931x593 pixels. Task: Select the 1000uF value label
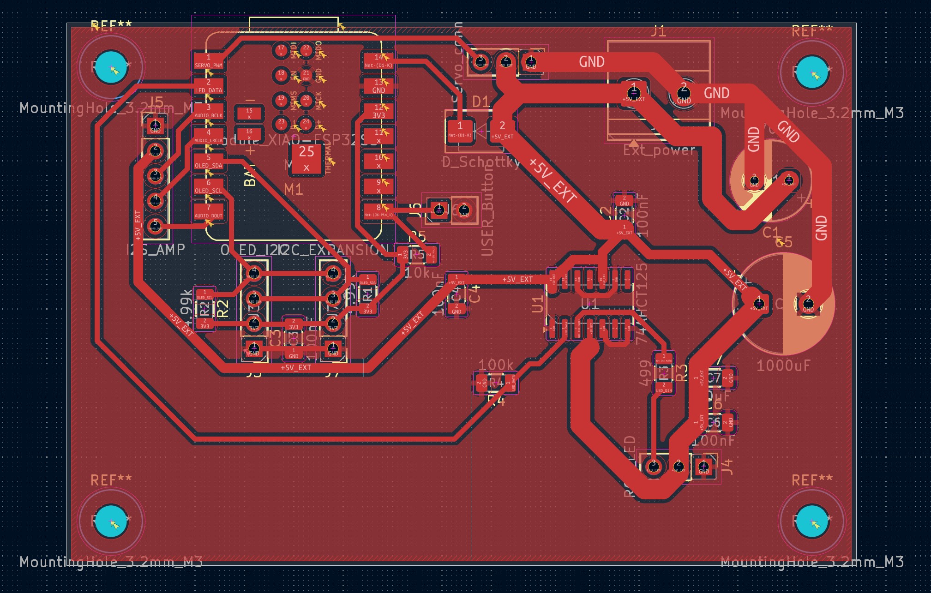point(783,365)
